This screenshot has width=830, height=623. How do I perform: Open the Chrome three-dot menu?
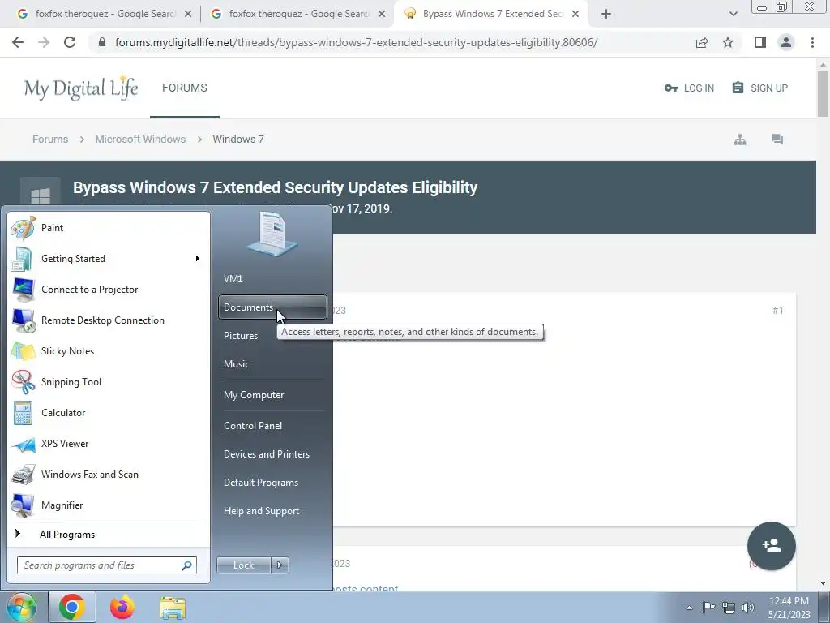click(x=812, y=42)
